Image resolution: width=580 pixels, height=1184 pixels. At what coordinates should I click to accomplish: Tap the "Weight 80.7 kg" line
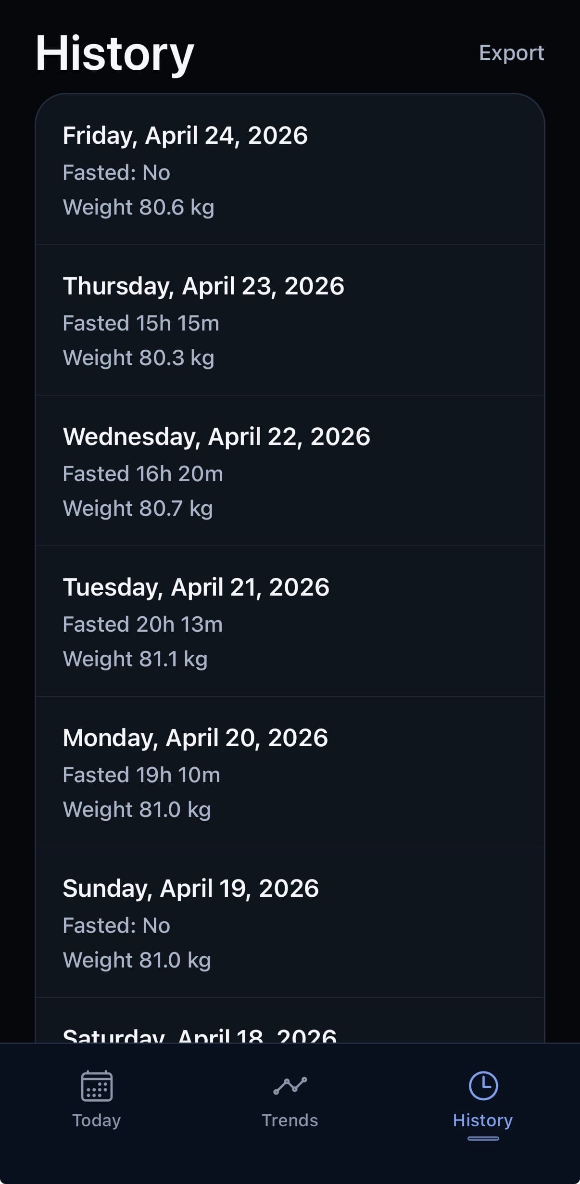(x=138, y=509)
